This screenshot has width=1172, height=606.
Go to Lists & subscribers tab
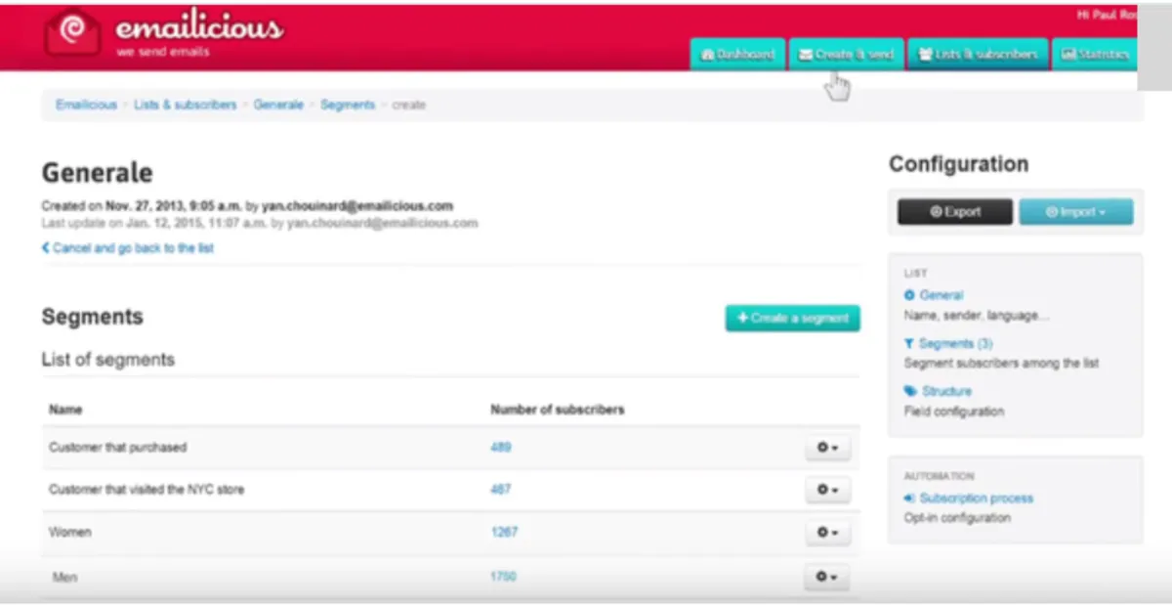978,55
